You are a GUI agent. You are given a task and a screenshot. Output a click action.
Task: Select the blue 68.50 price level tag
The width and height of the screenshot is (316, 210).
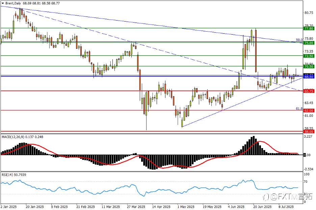pyautogui.click(x=309, y=77)
